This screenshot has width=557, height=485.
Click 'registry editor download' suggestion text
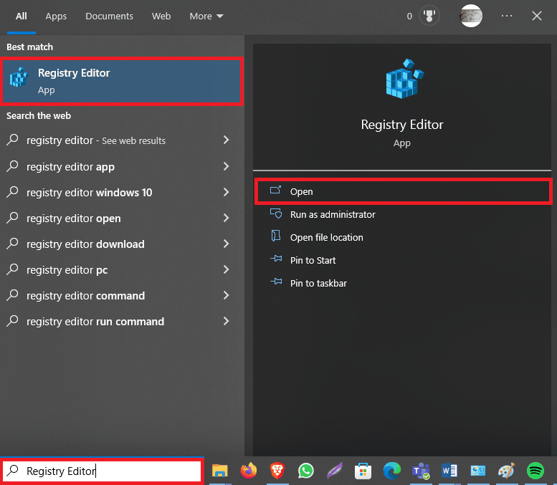[x=85, y=244]
